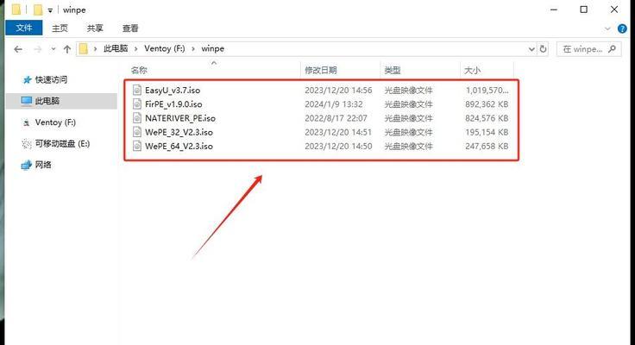Select file WePE_32_V2.3.iso
The image size is (635, 345).
(x=179, y=133)
